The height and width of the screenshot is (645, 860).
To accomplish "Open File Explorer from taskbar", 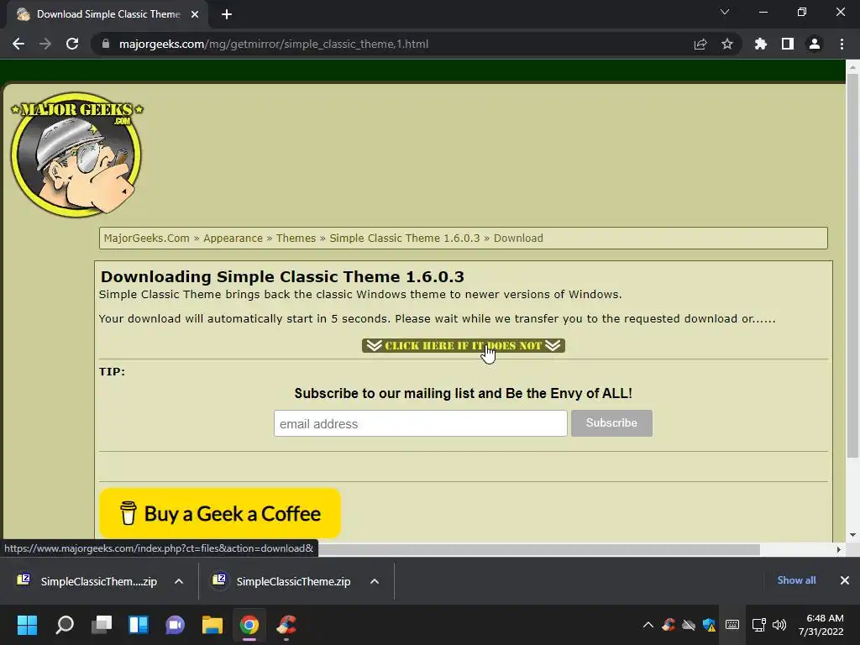I will coord(212,625).
